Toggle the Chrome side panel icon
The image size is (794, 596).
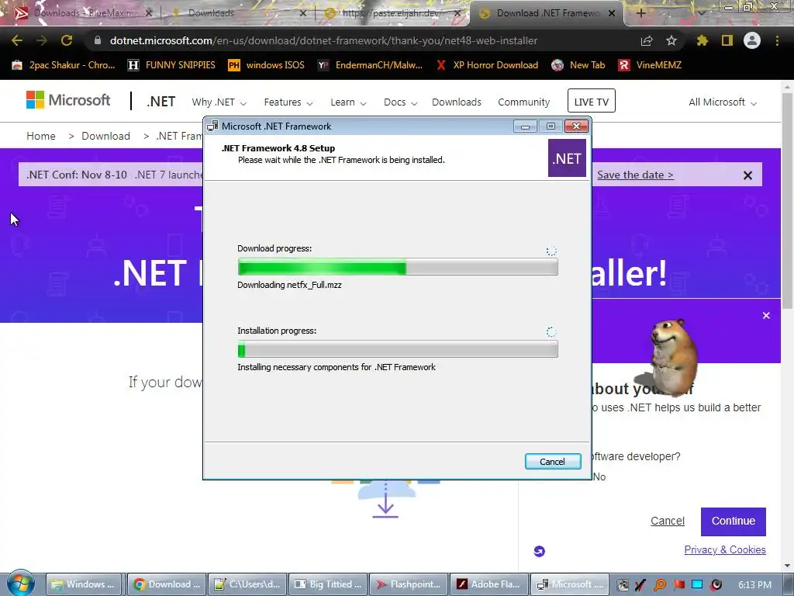coord(727,40)
